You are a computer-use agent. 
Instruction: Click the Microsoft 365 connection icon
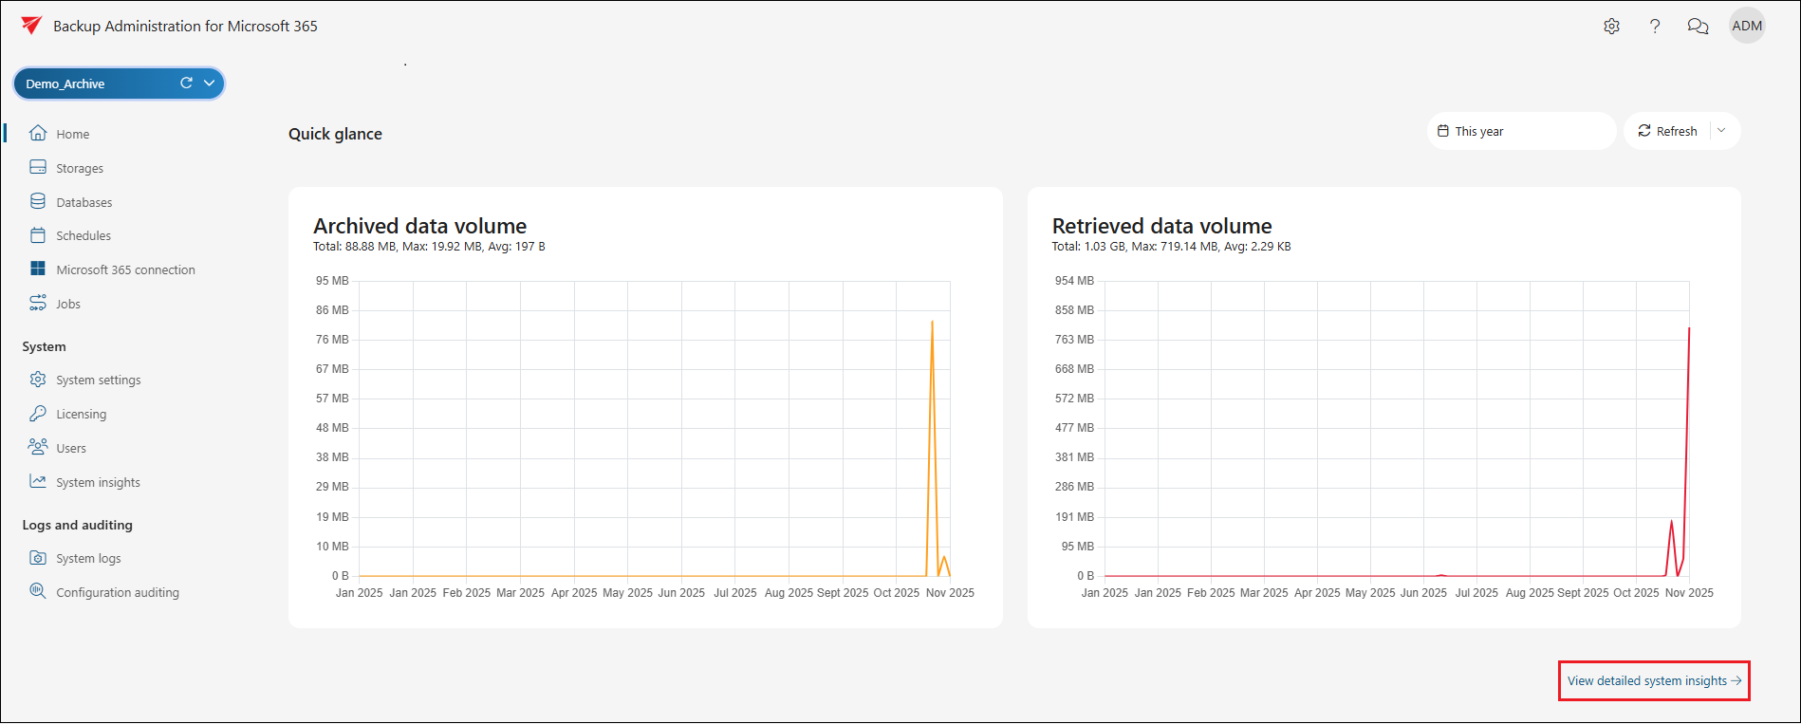tap(38, 269)
